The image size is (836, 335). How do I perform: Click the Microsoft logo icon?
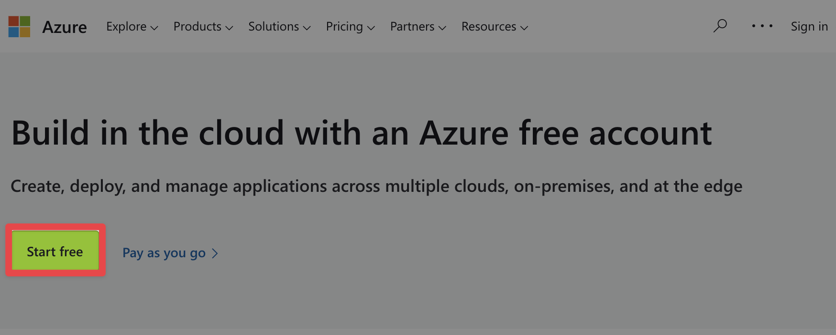click(18, 26)
